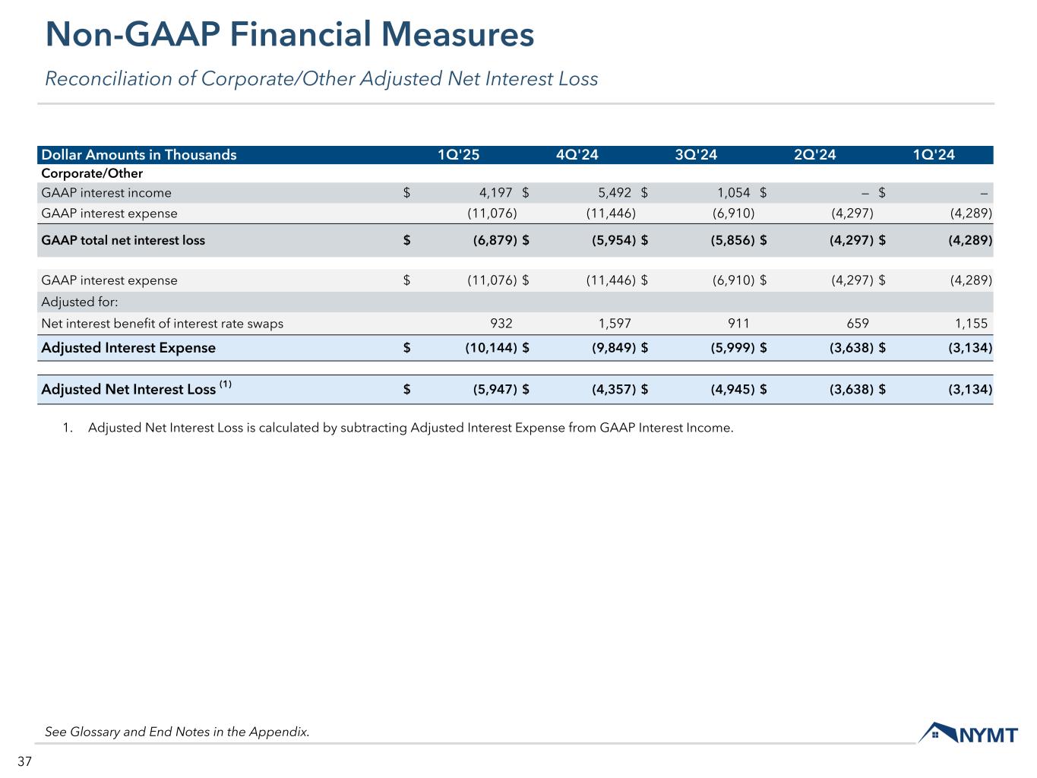
Task: Click the Adjusted Net Interest Loss label
Action: 128,390
